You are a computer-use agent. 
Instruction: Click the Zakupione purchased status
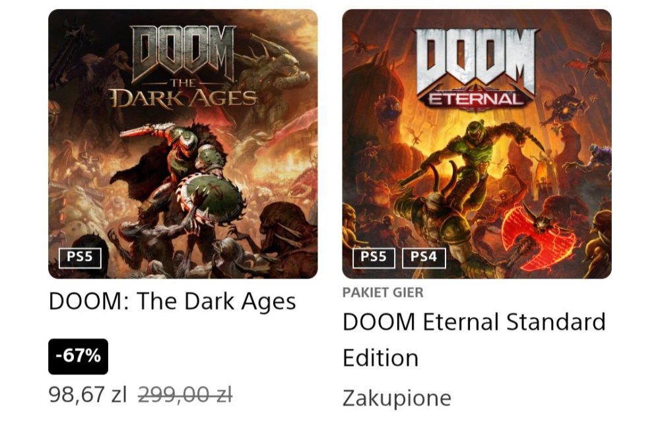tap(397, 398)
